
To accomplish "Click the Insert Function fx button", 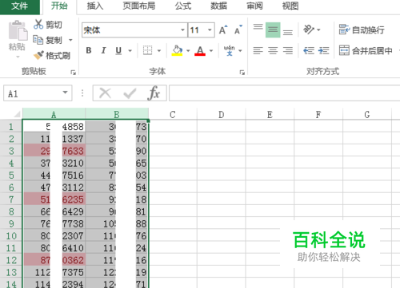I will pos(154,93).
